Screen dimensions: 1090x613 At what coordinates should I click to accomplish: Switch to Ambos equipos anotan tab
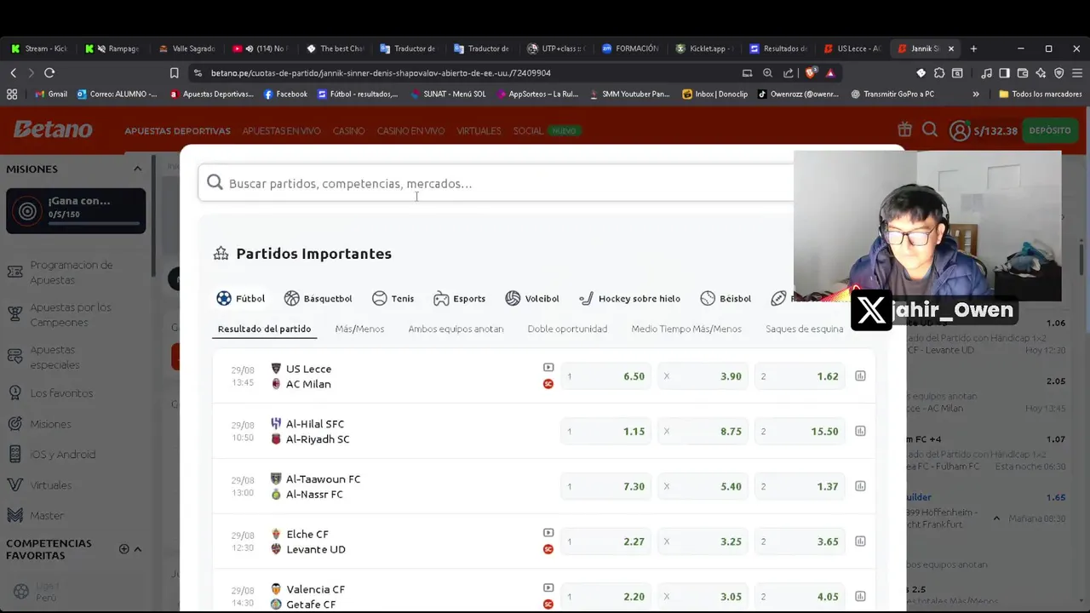tap(456, 329)
